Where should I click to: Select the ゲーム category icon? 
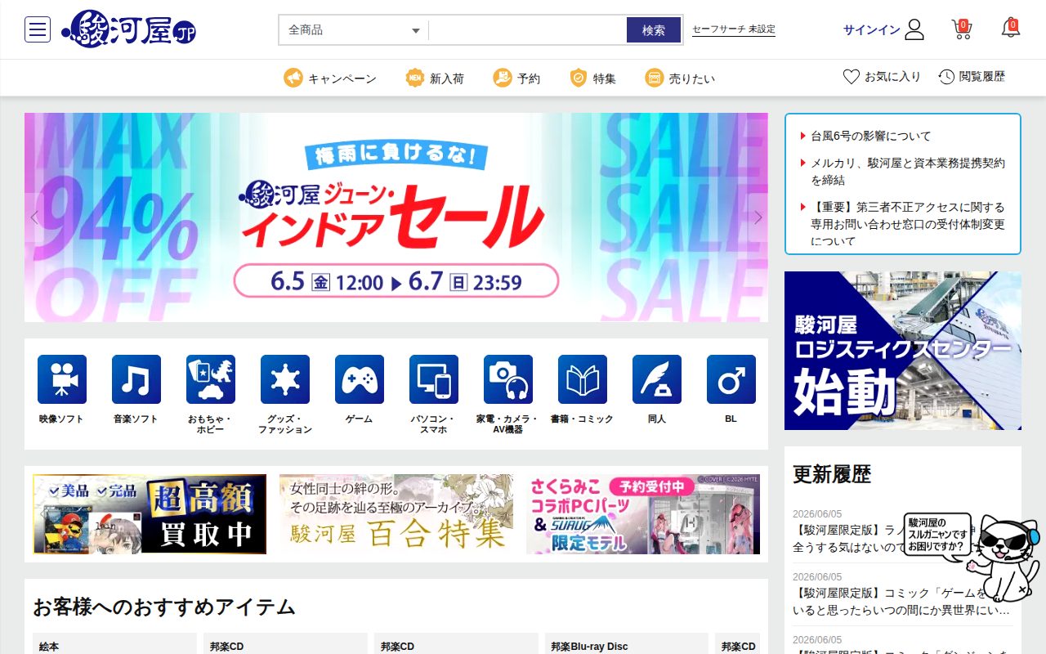coord(360,379)
